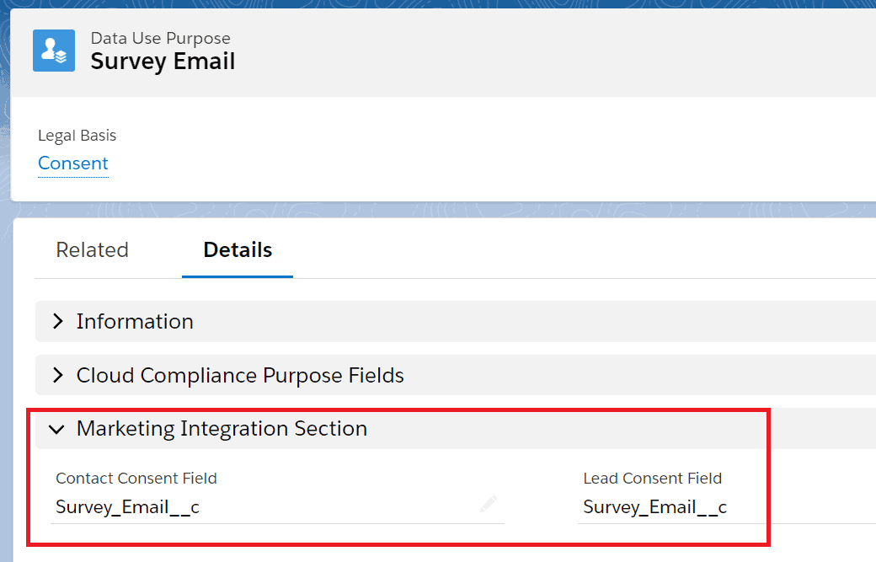Click the Legal Basis field label

pyautogui.click(x=77, y=135)
